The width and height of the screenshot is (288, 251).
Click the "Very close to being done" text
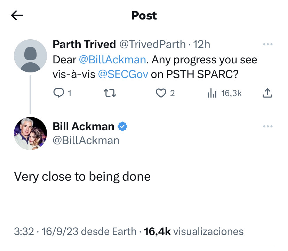[x=82, y=177]
